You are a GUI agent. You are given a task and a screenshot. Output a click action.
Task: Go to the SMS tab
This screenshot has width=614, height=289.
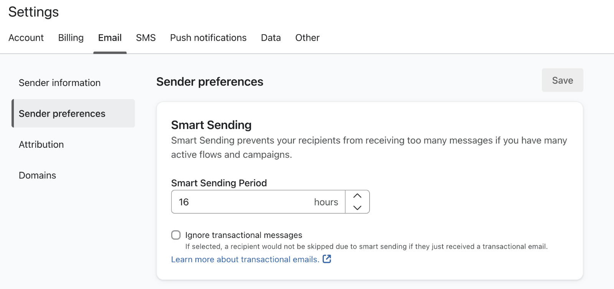146,38
